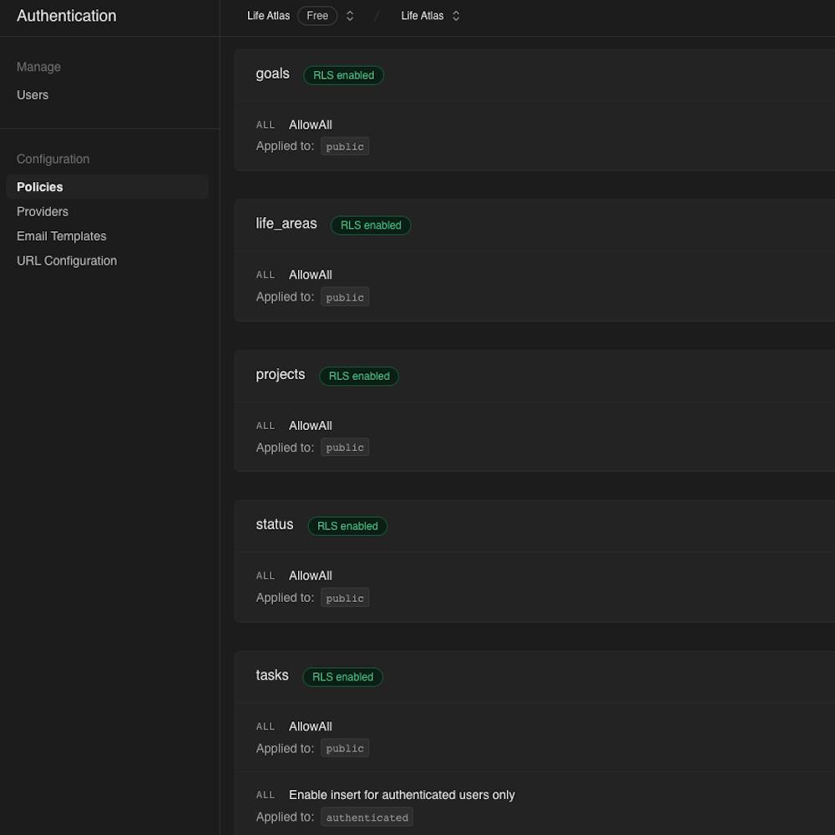Open the Email Templates section

pyautogui.click(x=61, y=235)
